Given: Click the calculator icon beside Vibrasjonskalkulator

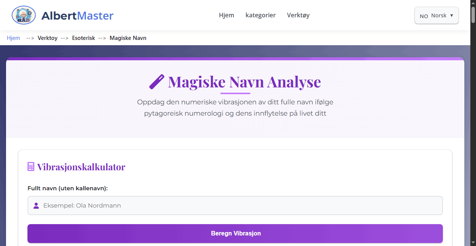Looking at the screenshot, I should (31, 167).
